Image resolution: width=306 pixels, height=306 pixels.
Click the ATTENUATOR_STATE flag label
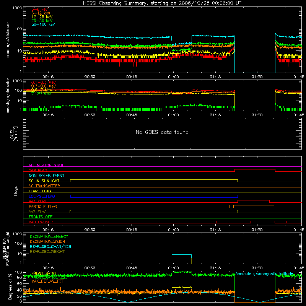tap(46, 165)
